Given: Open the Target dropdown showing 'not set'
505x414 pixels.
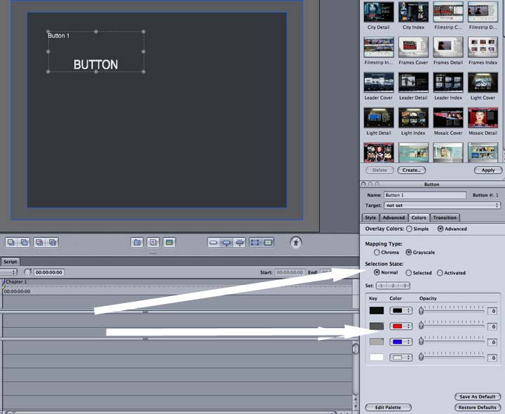Looking at the screenshot, I should coord(443,206).
